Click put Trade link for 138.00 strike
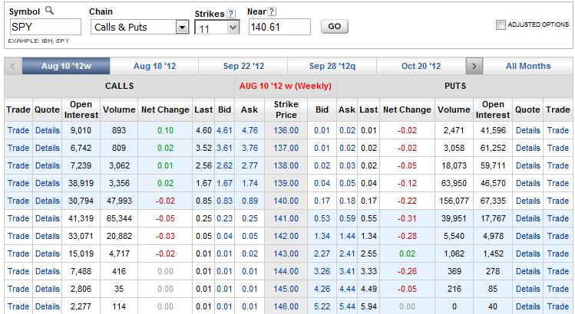This screenshot has width=575, height=314. point(557,166)
